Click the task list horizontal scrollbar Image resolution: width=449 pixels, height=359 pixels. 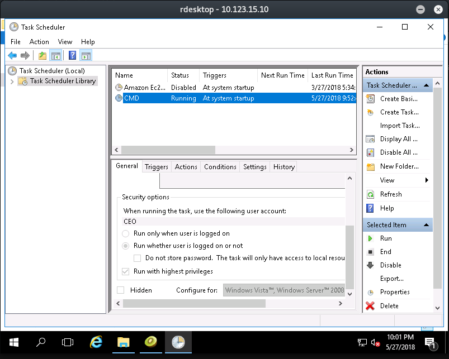click(x=168, y=150)
